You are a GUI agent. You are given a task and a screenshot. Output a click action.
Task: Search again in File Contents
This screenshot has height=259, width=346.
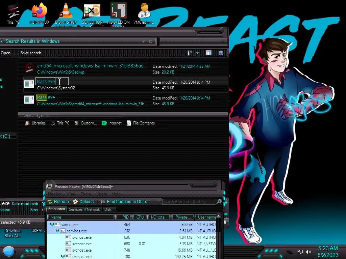click(141, 123)
